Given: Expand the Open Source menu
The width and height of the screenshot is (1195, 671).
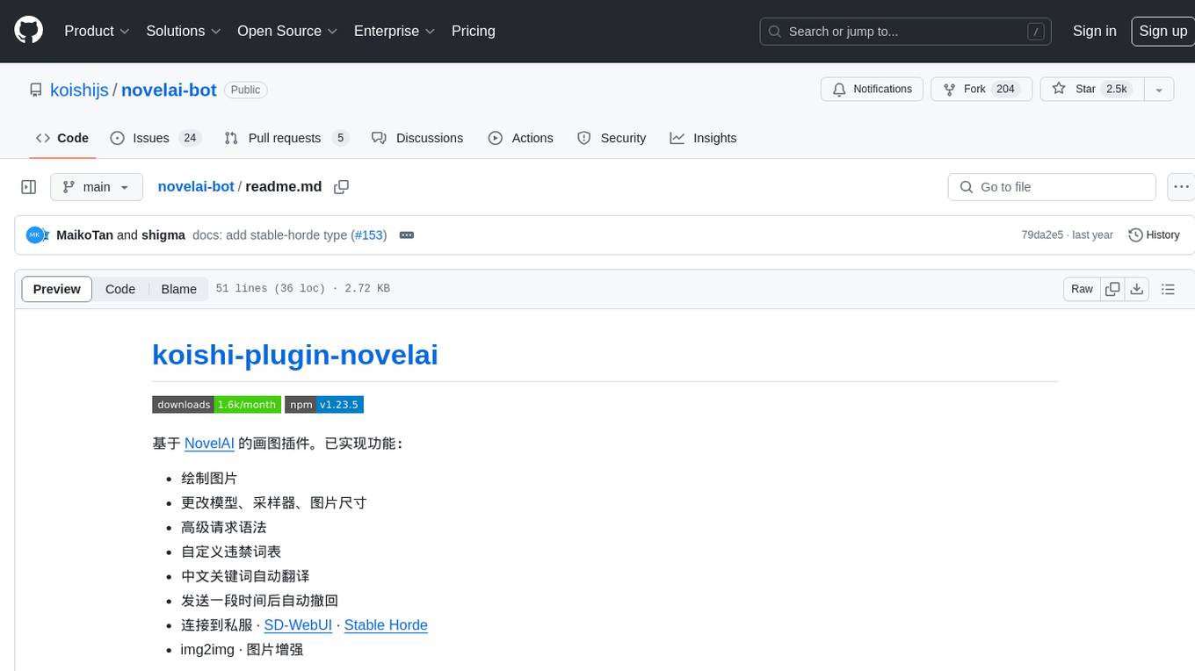Looking at the screenshot, I should [x=287, y=31].
